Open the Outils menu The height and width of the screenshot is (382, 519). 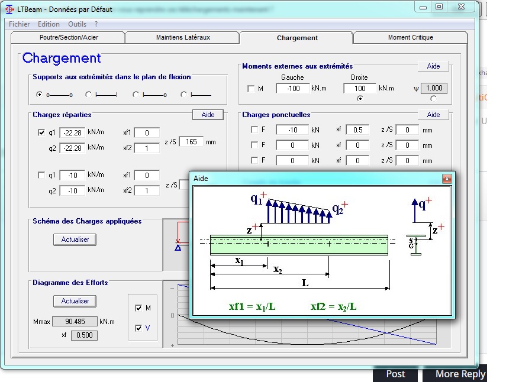click(77, 24)
